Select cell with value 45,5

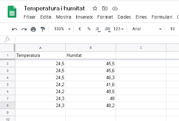click(91, 63)
